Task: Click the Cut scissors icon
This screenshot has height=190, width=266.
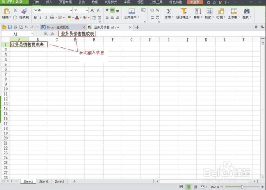Action: 15,10
